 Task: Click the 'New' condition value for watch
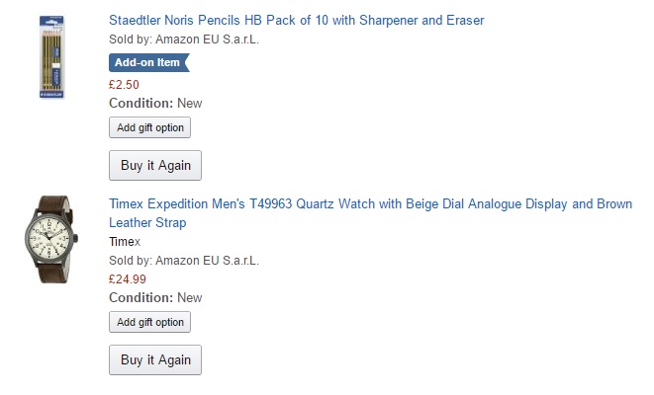tap(189, 298)
